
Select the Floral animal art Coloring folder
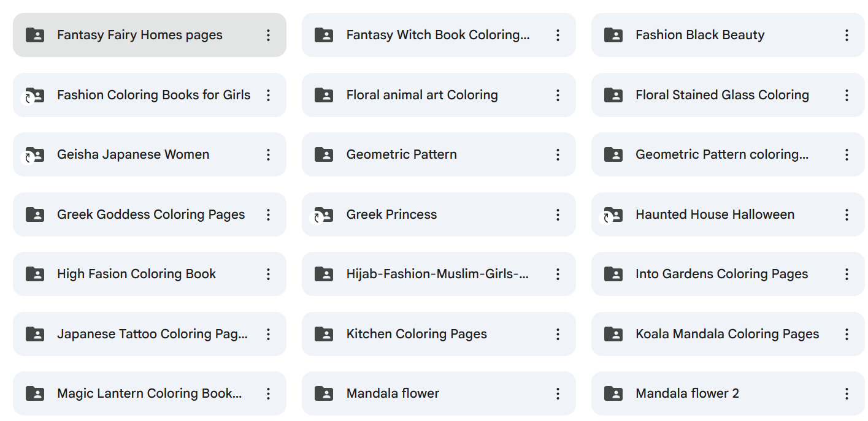(x=421, y=95)
